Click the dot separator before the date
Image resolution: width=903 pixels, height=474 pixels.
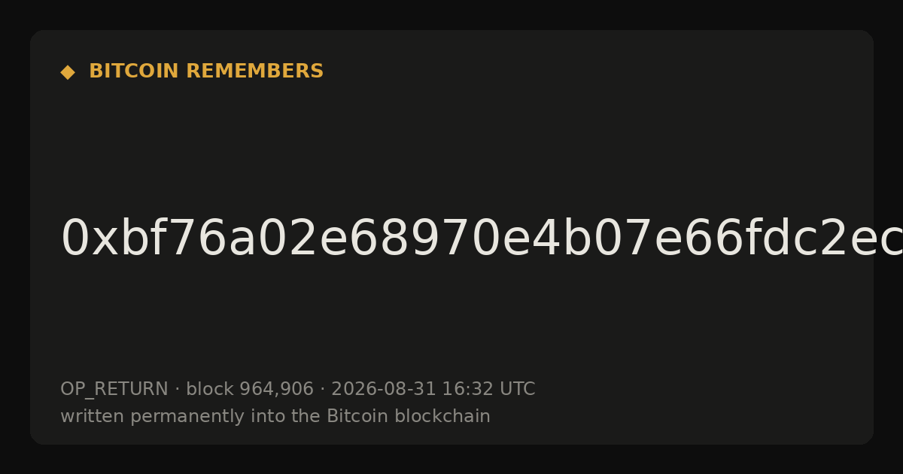pos(322,390)
